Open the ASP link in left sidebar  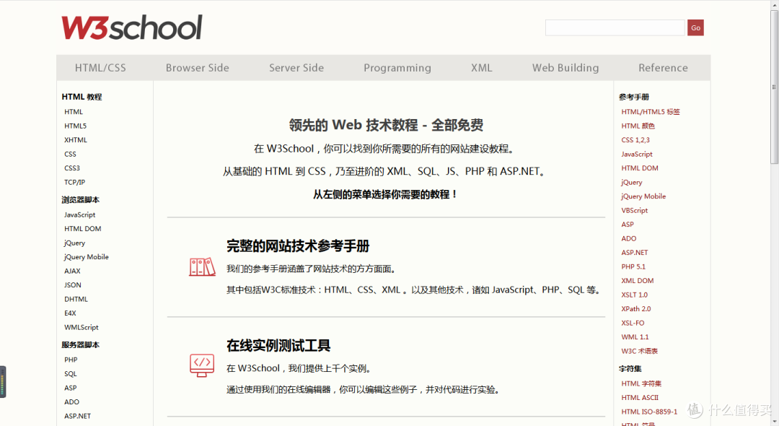[71, 388]
